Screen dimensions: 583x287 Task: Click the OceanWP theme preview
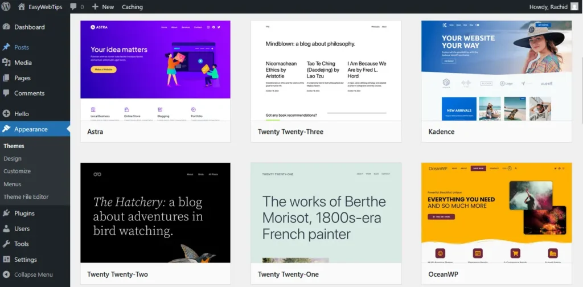point(496,212)
